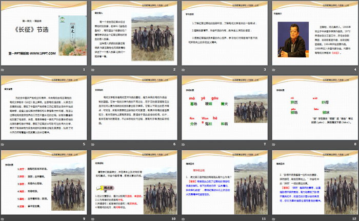Click the slide number 10 label
Viewport: 359px width, 221px height.
(x=173, y=217)
